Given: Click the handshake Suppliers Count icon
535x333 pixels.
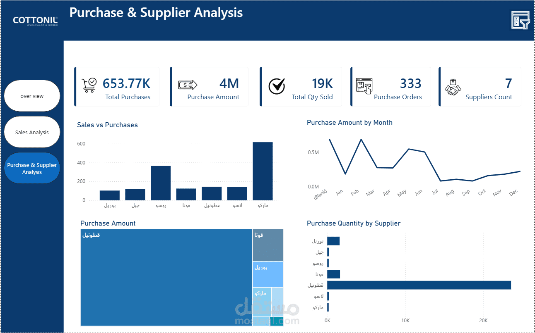Looking at the screenshot, I should [453, 87].
